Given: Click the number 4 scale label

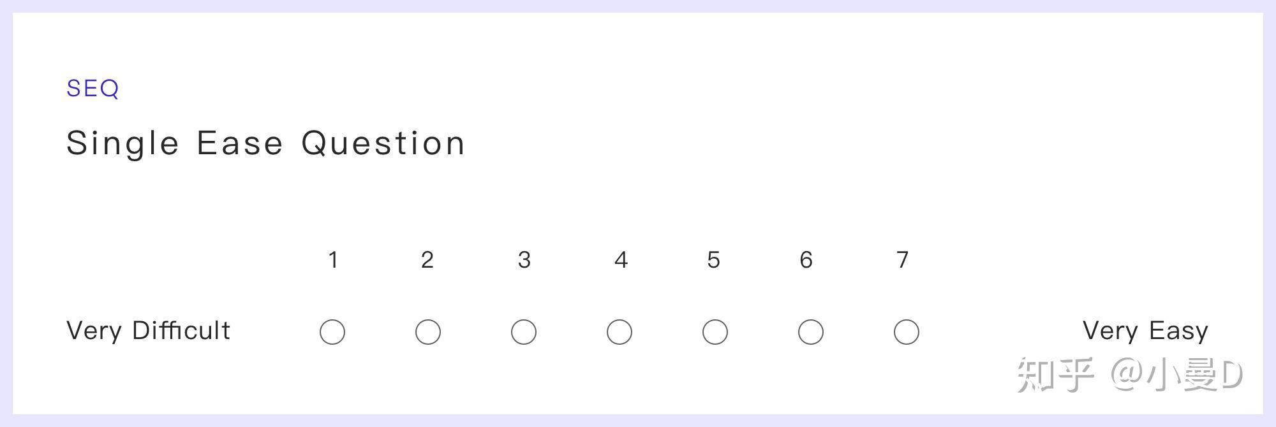Looking at the screenshot, I should coord(619,259).
